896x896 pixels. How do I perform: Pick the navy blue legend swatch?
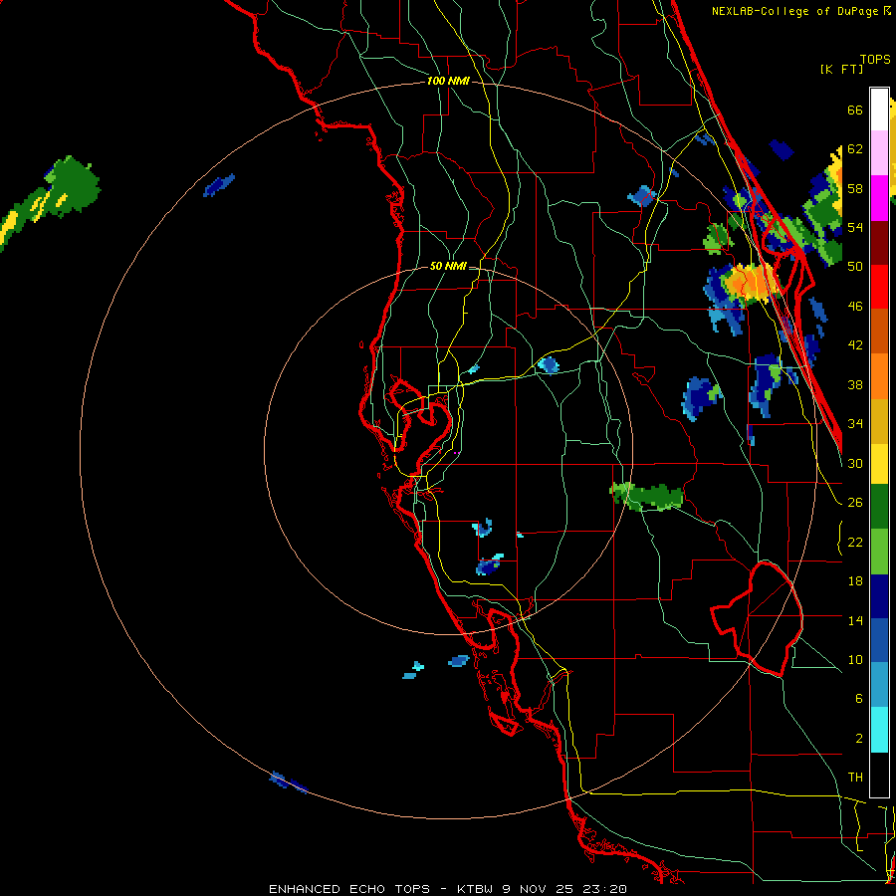[x=879, y=596]
